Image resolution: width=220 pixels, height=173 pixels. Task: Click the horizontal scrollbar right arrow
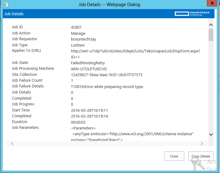tap(202, 144)
